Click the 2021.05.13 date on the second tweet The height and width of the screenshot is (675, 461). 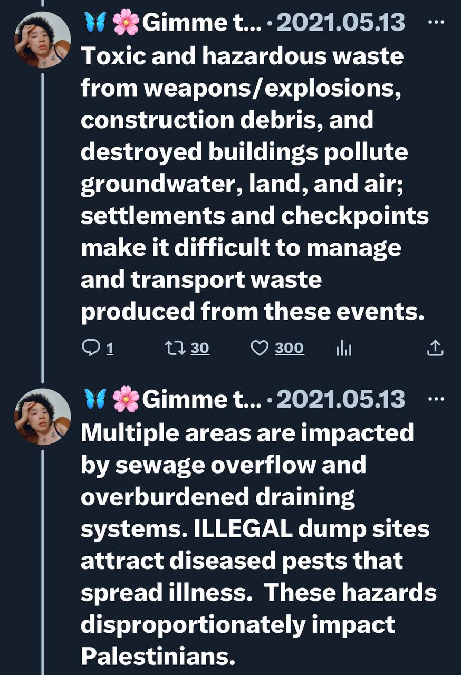click(x=340, y=399)
